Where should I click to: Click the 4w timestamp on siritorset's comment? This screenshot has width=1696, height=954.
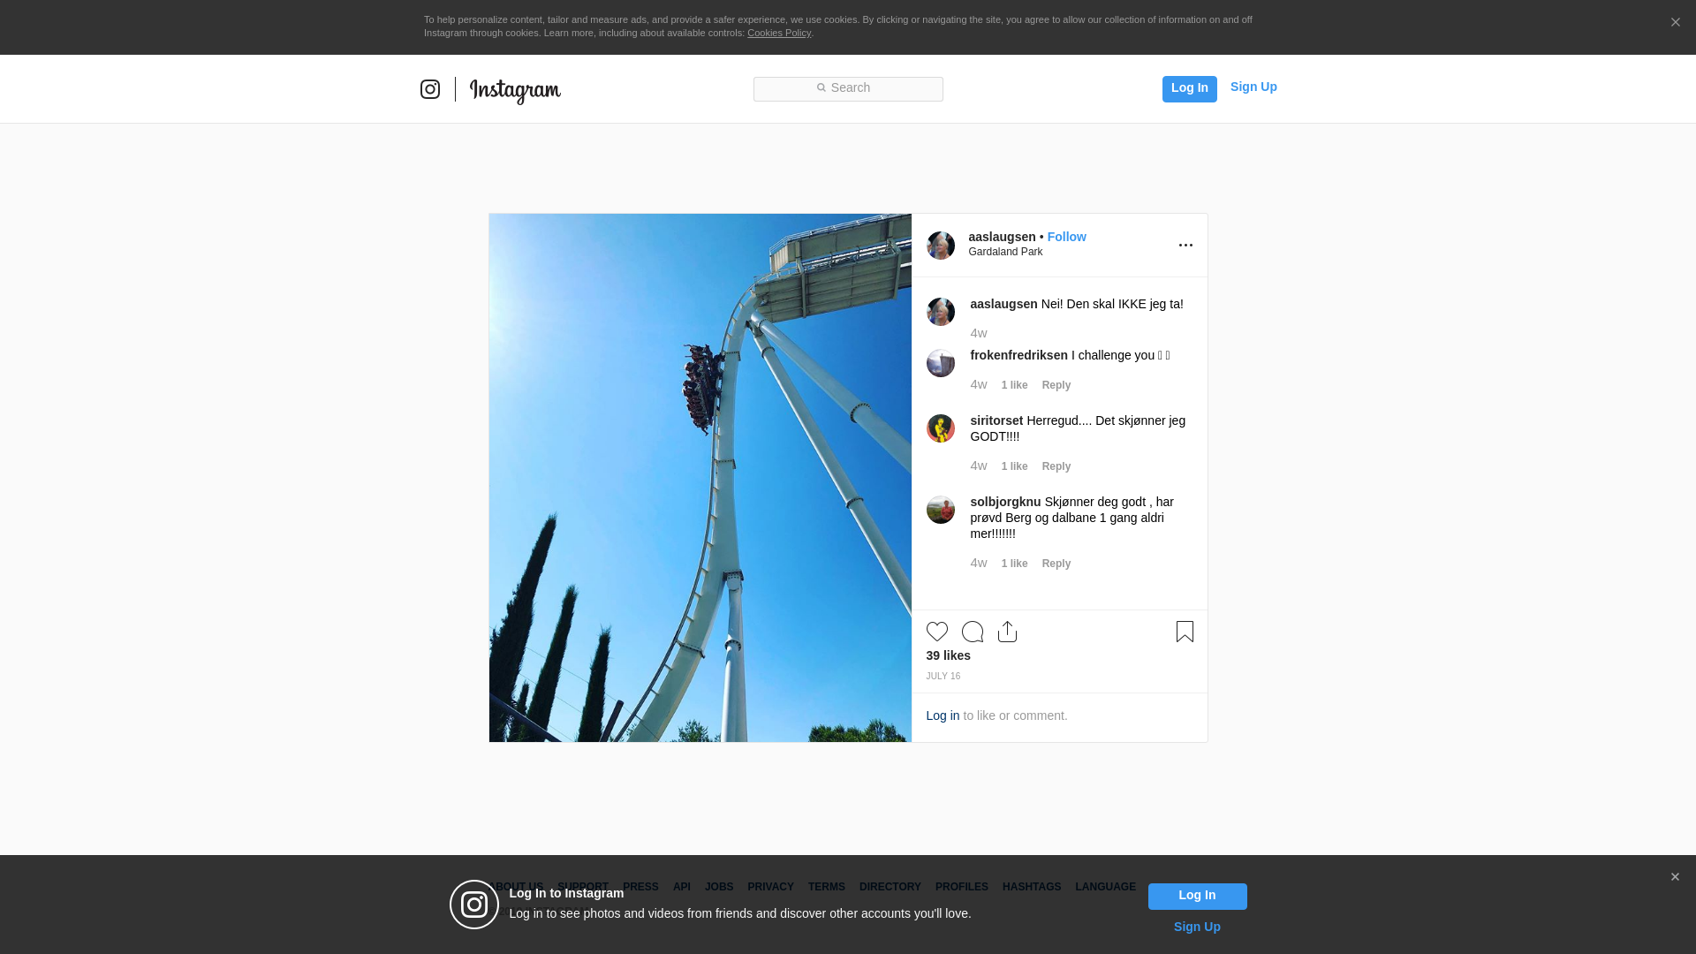pyautogui.click(x=979, y=466)
